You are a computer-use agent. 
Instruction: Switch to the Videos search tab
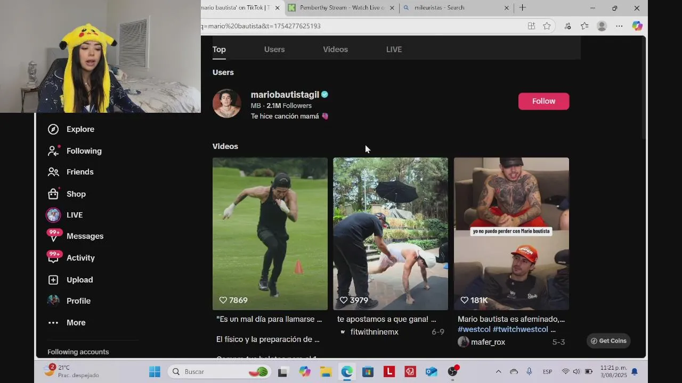(335, 49)
